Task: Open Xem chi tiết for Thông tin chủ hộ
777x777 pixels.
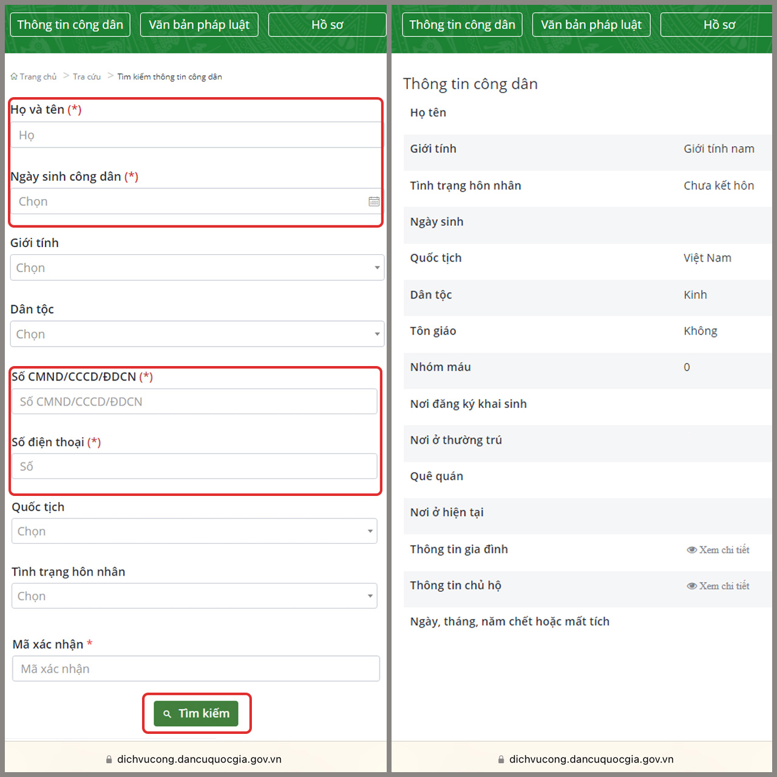Action: [718, 586]
